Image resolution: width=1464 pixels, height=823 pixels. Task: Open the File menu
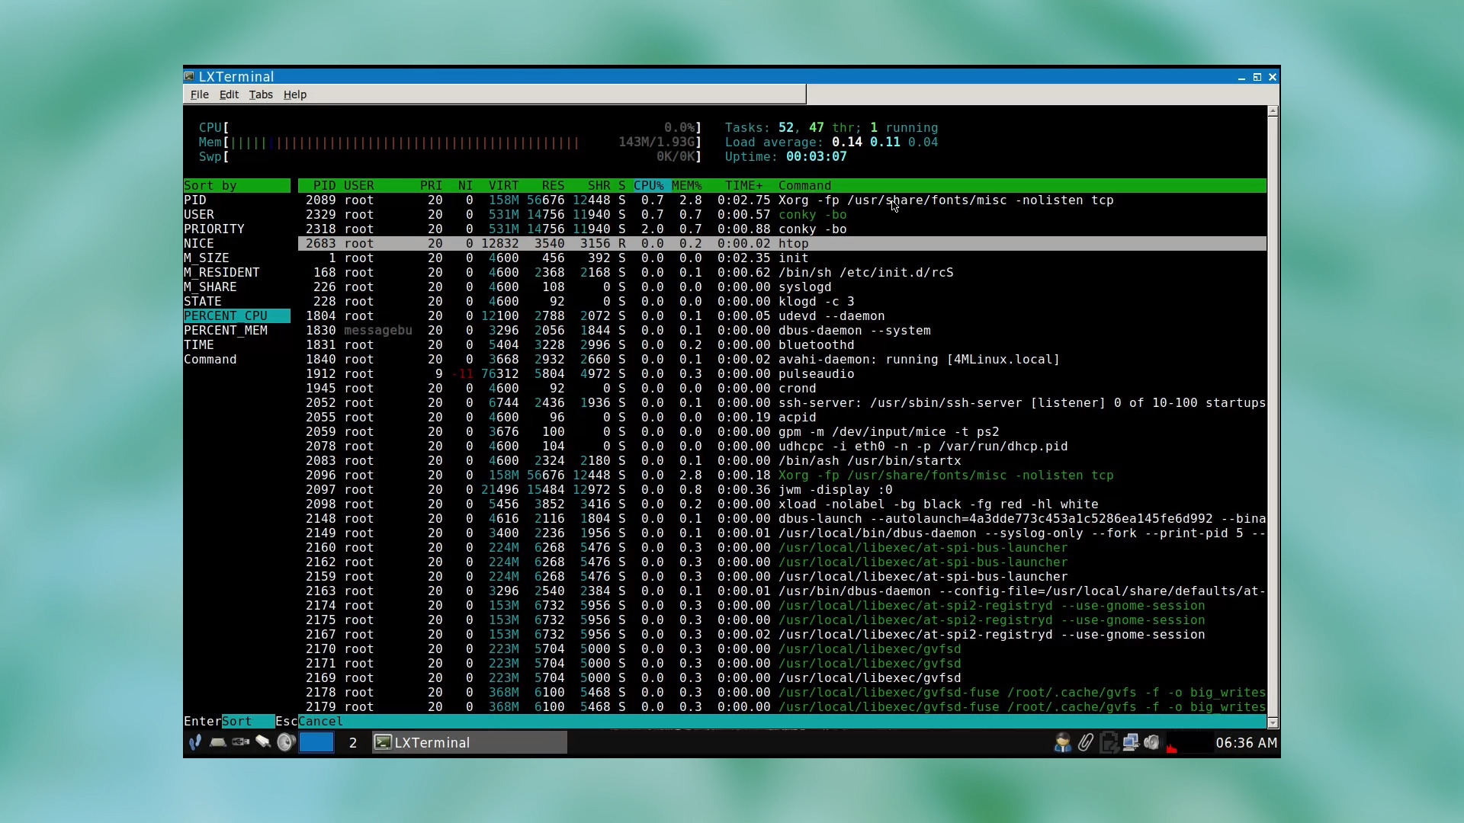(x=199, y=94)
